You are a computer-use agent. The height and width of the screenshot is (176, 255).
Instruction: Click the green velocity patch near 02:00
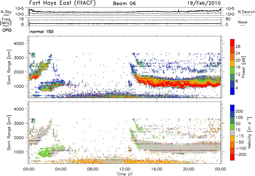[x=45, y=152]
